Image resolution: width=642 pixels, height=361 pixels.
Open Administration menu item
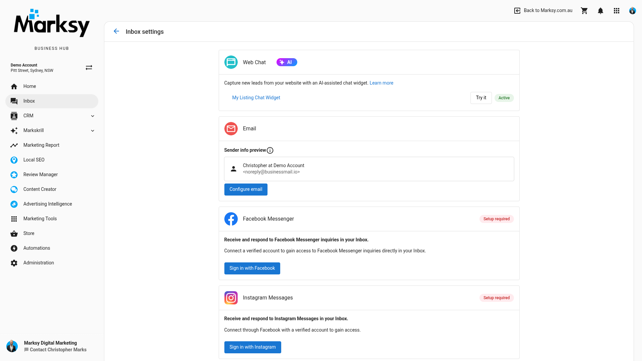tap(52, 263)
